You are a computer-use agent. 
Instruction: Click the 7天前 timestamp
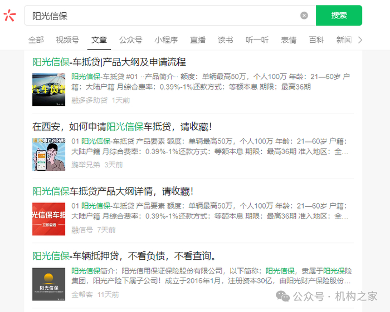(x=106, y=230)
